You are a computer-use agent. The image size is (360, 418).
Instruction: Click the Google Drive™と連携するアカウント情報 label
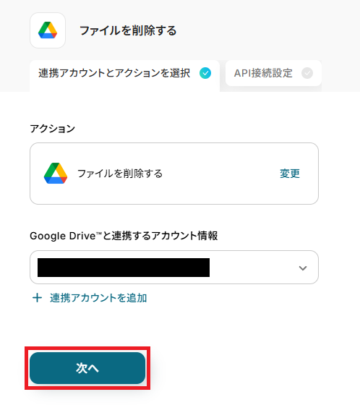pos(124,236)
